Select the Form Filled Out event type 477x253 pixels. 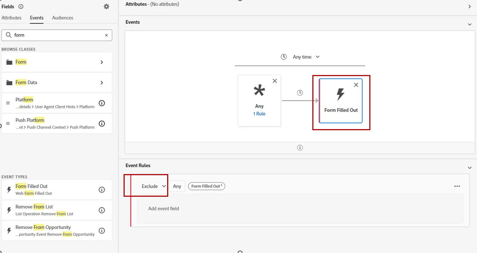(57, 190)
